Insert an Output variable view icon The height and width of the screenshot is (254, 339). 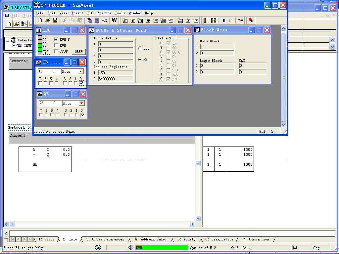pos(133,21)
